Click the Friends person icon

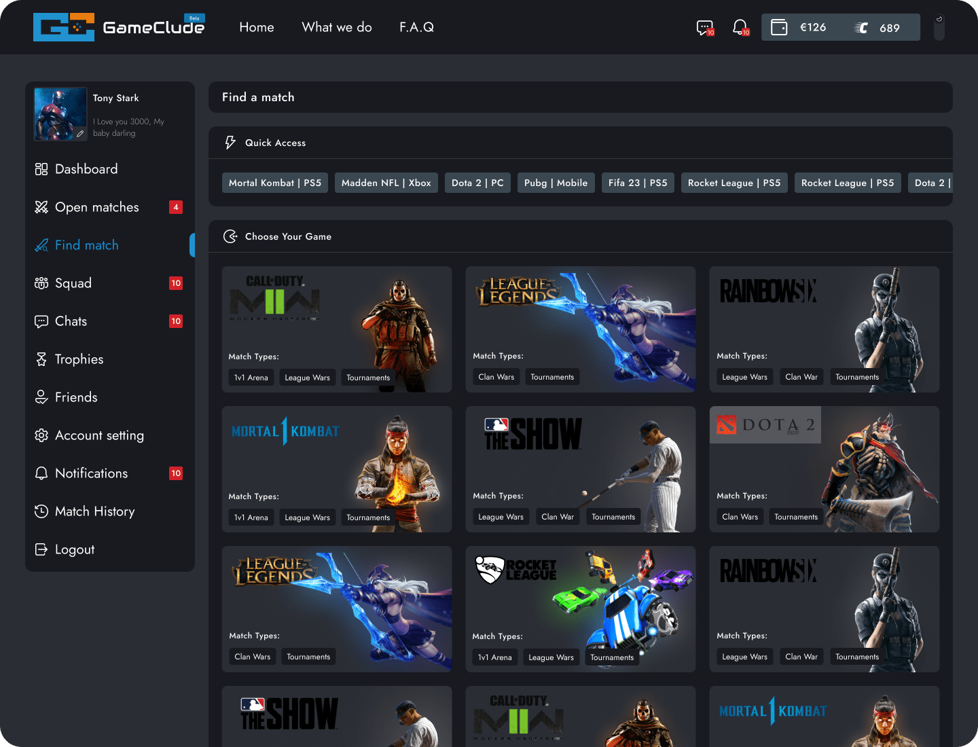click(x=41, y=397)
